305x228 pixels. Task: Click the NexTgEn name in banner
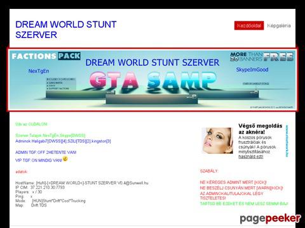tap(39, 71)
